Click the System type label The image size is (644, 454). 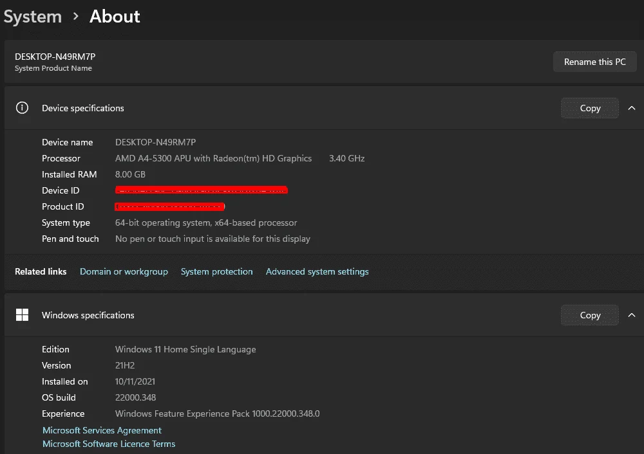[66, 222]
